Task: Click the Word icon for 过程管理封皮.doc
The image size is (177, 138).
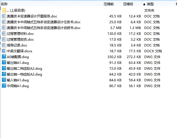Action: coord(4,39)
